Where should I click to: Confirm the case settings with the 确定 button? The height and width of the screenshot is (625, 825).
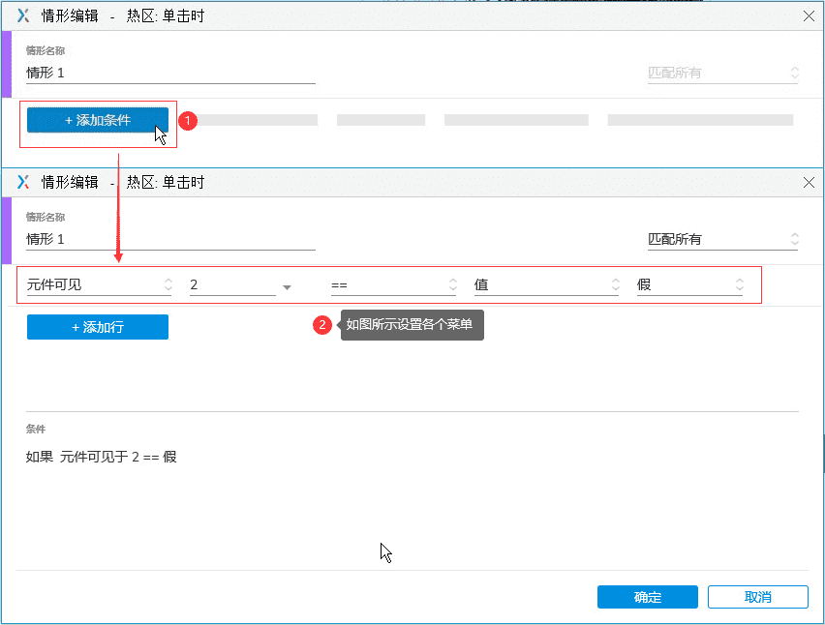click(x=647, y=597)
